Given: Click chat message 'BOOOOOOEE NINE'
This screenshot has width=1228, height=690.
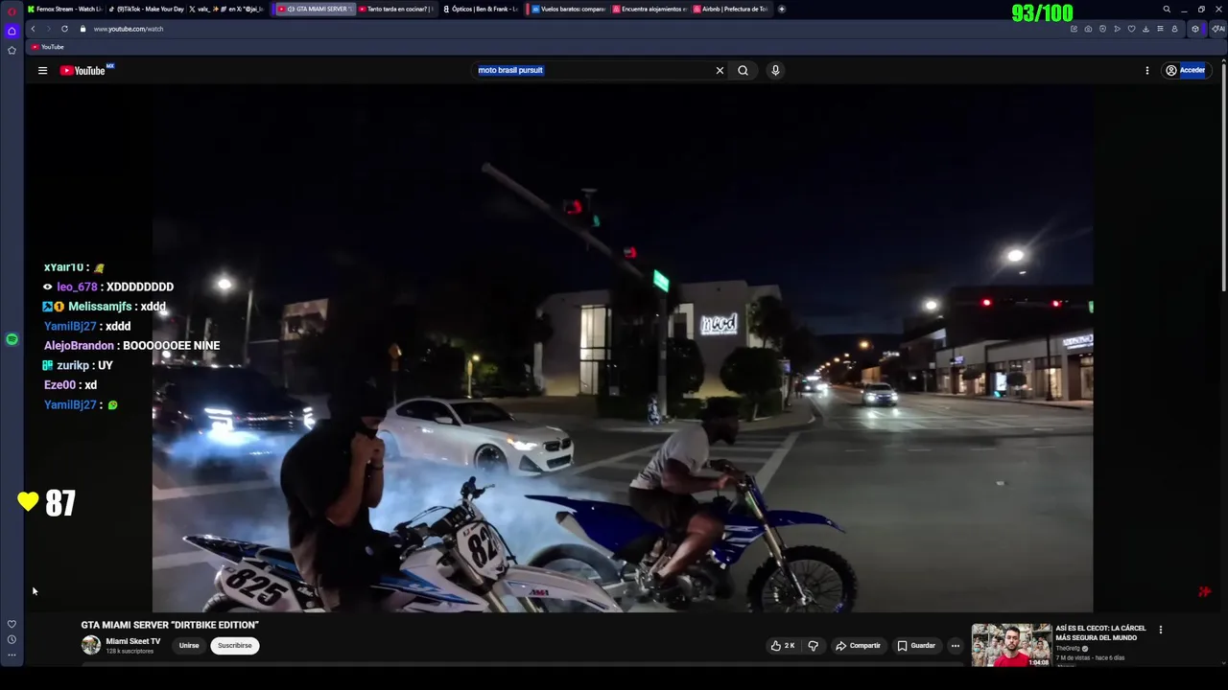Looking at the screenshot, I should [172, 345].
